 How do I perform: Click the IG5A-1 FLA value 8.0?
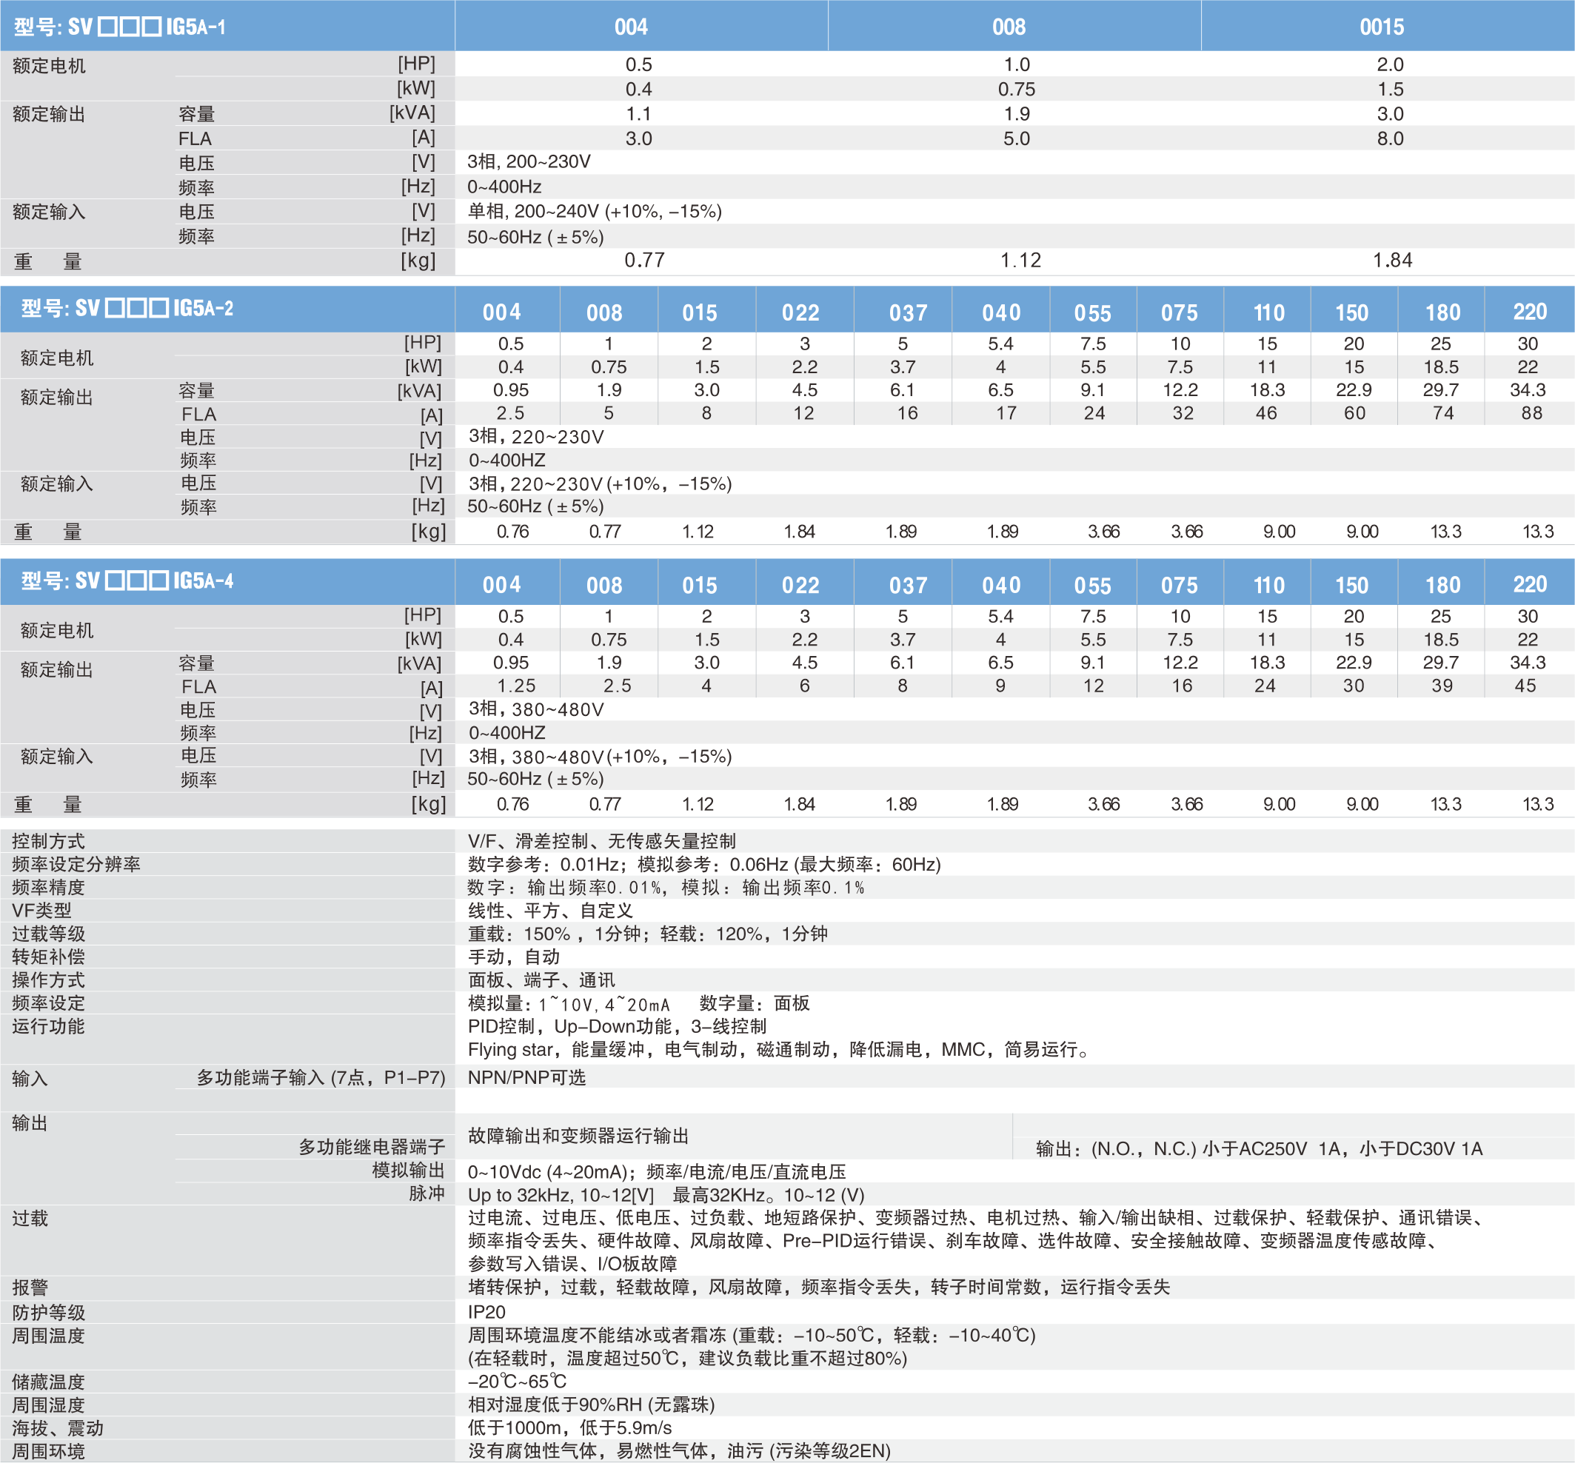[1390, 138]
